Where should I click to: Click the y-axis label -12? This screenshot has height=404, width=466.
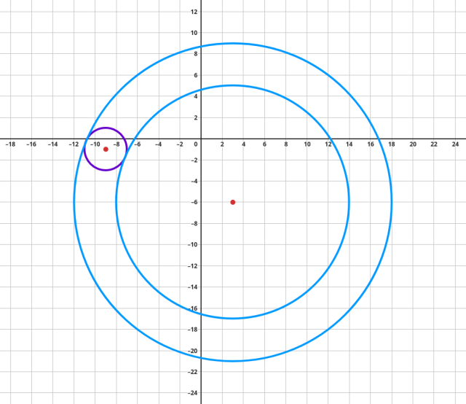(x=191, y=265)
